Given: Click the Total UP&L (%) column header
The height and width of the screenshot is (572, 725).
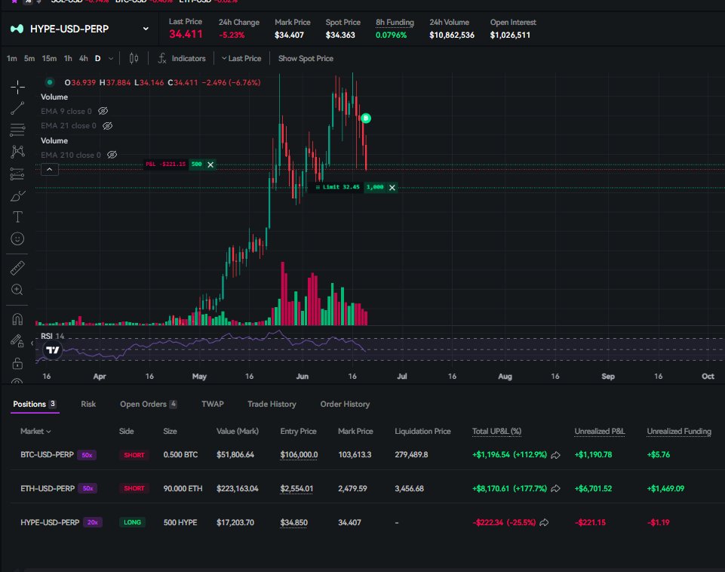Looking at the screenshot, I should (496, 432).
